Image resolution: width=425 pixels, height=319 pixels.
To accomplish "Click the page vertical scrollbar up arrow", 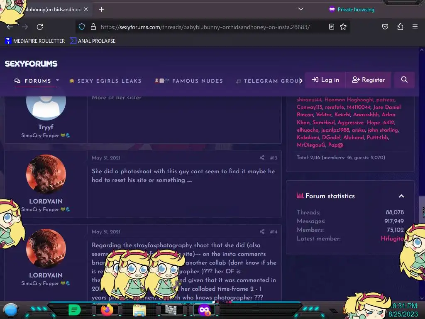I will point(422,50).
